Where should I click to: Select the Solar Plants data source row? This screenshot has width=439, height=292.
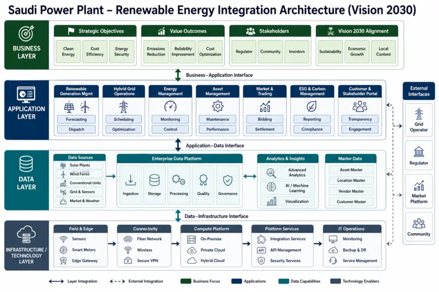79,165
